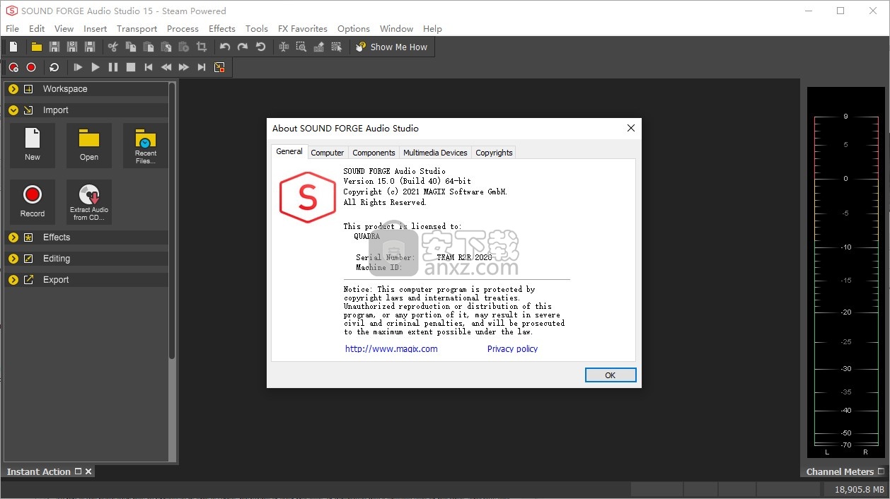Expand the Effects section
This screenshot has height=499, width=890.
(13, 237)
